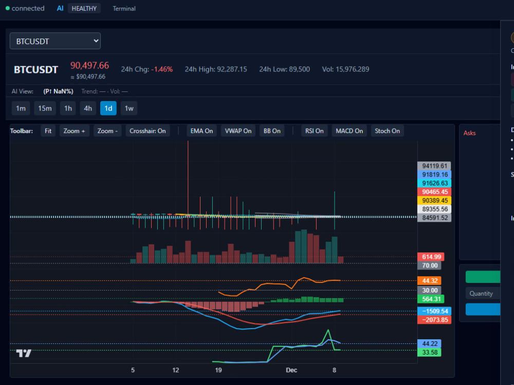Click the Quantity input field
This screenshot has height=385, width=514.
[483, 293]
